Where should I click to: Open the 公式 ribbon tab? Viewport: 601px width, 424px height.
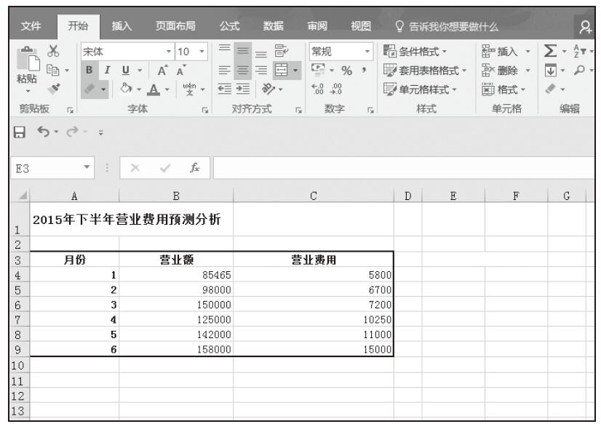[231, 28]
